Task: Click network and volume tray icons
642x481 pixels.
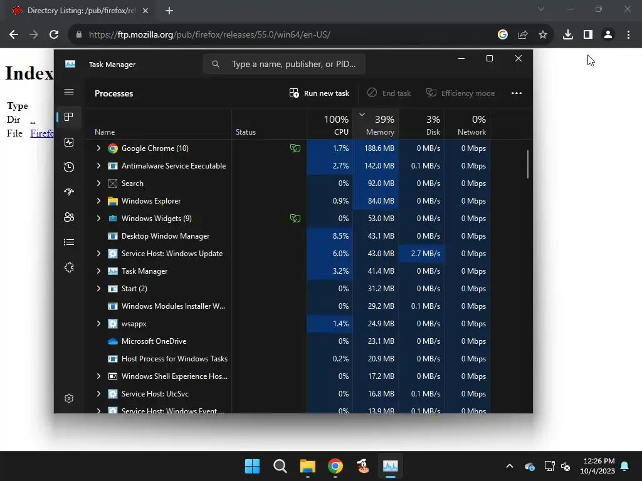Action: click(x=557, y=466)
